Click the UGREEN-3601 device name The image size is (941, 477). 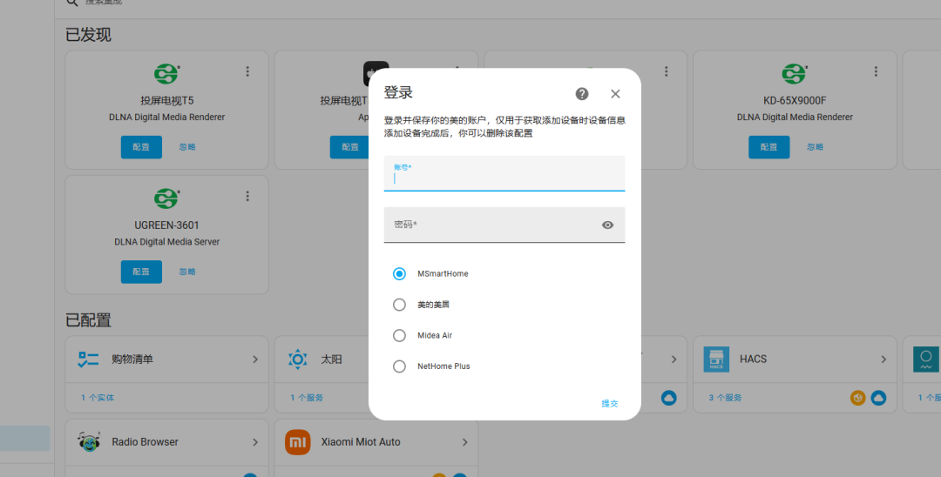coord(166,225)
